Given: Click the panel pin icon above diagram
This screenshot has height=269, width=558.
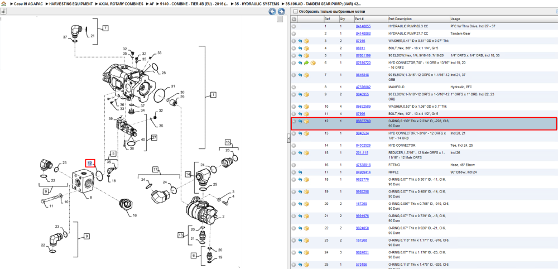Looking at the screenshot, I should coord(3,11).
